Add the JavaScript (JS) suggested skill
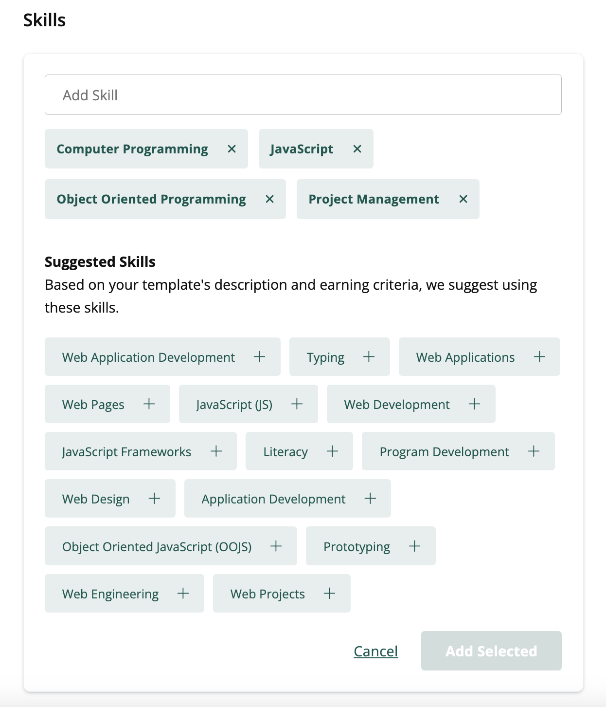Viewport: 606px width, 707px height. 297,404
